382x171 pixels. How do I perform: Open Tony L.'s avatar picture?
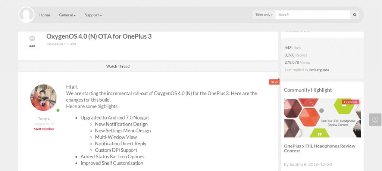pos(43,98)
